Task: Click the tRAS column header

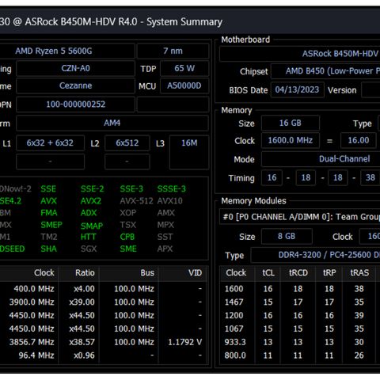Action: [359, 273]
